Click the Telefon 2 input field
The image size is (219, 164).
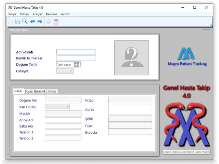coord(63,138)
